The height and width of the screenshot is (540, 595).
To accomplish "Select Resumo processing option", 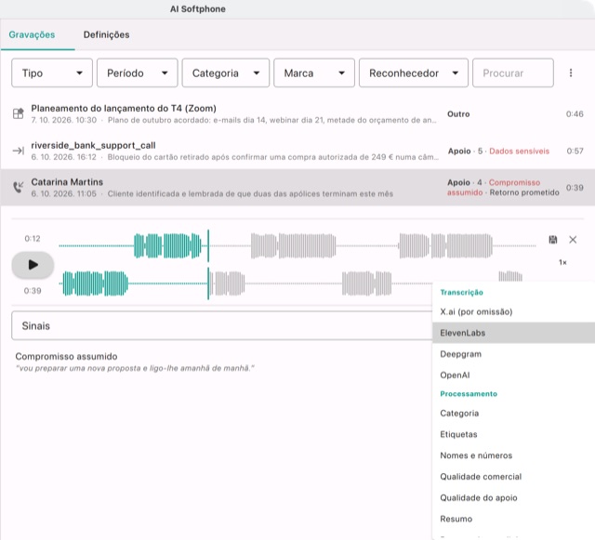I will [513, 519].
